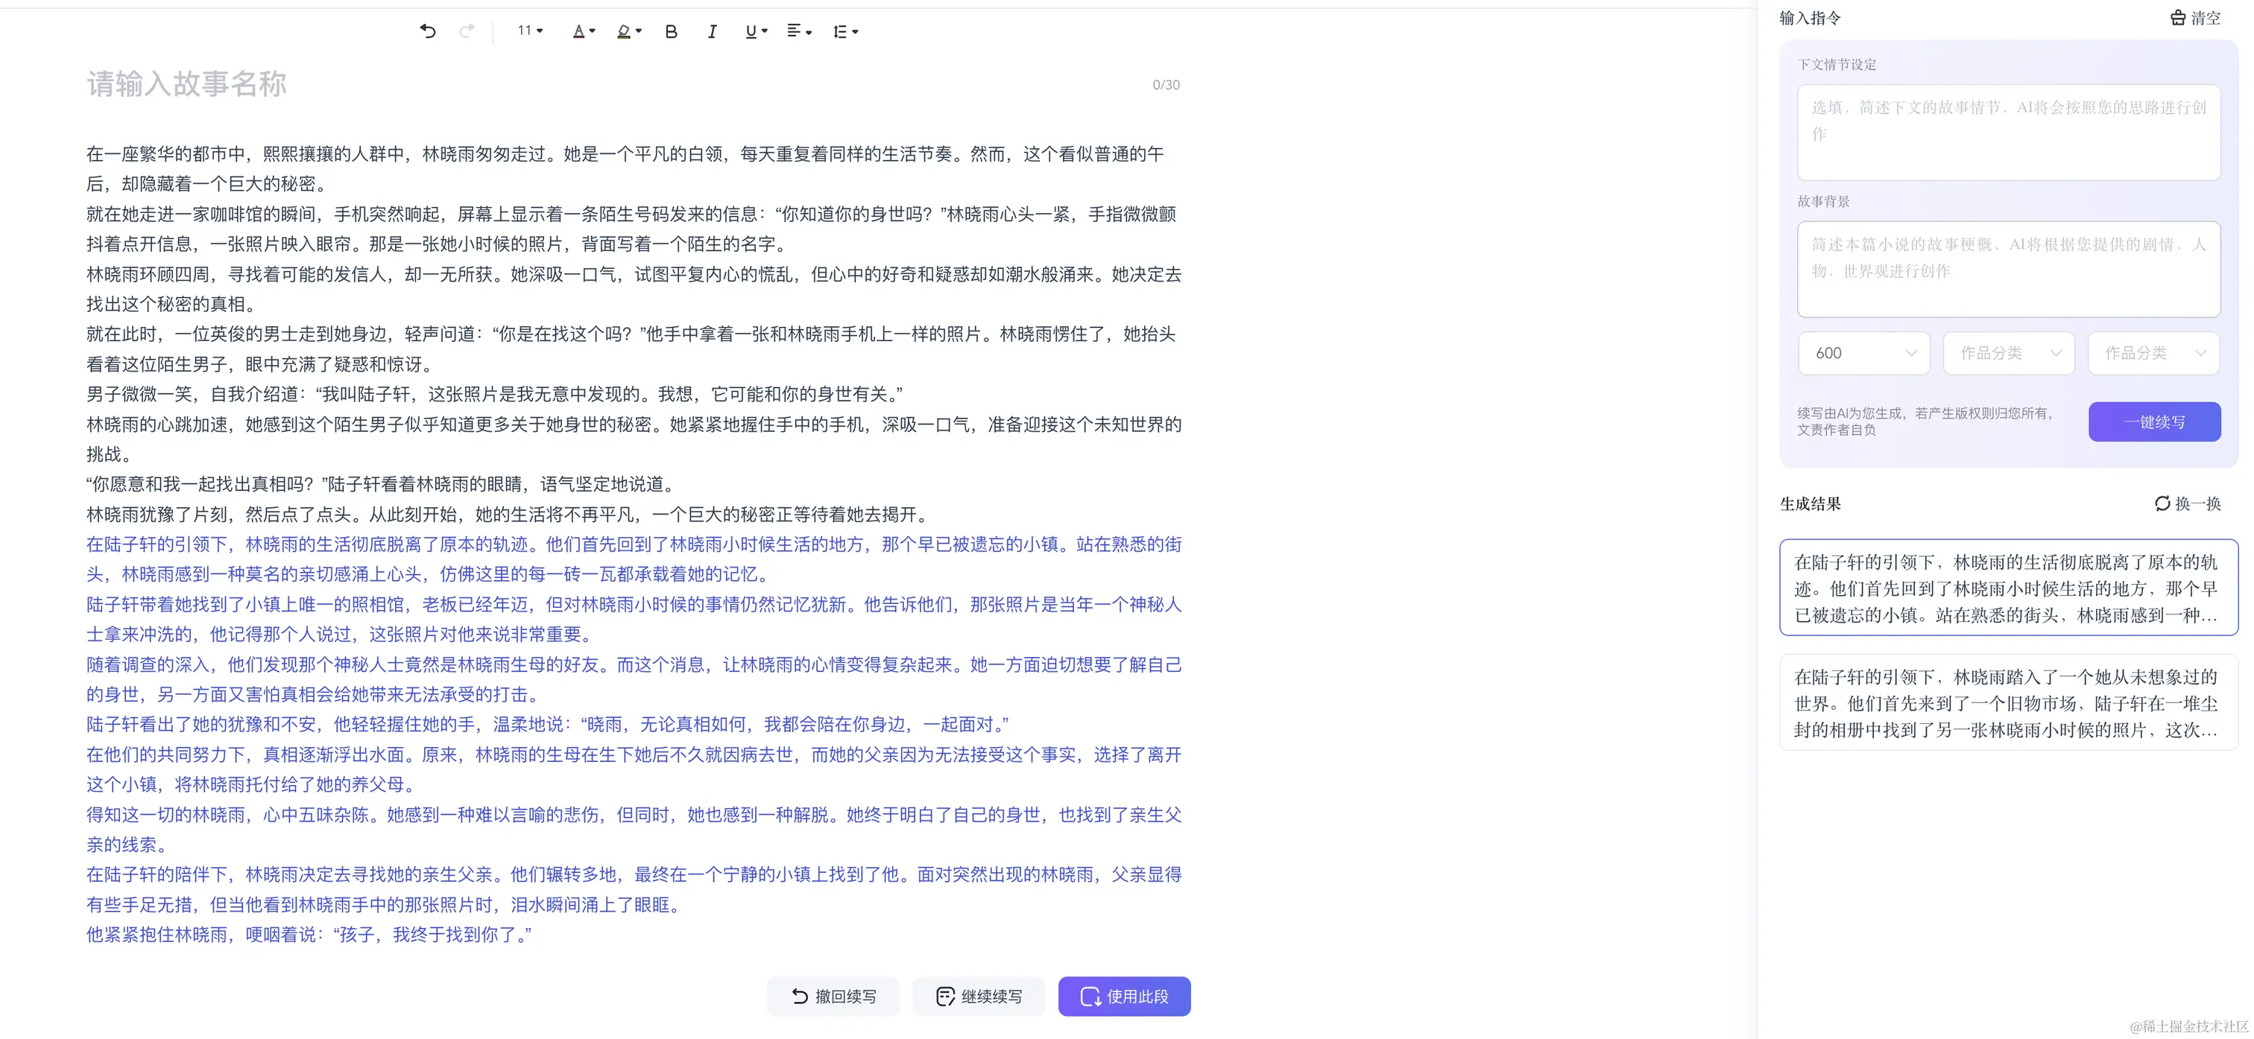Click the 使用此段 button
2254x1039 pixels.
tap(1124, 995)
